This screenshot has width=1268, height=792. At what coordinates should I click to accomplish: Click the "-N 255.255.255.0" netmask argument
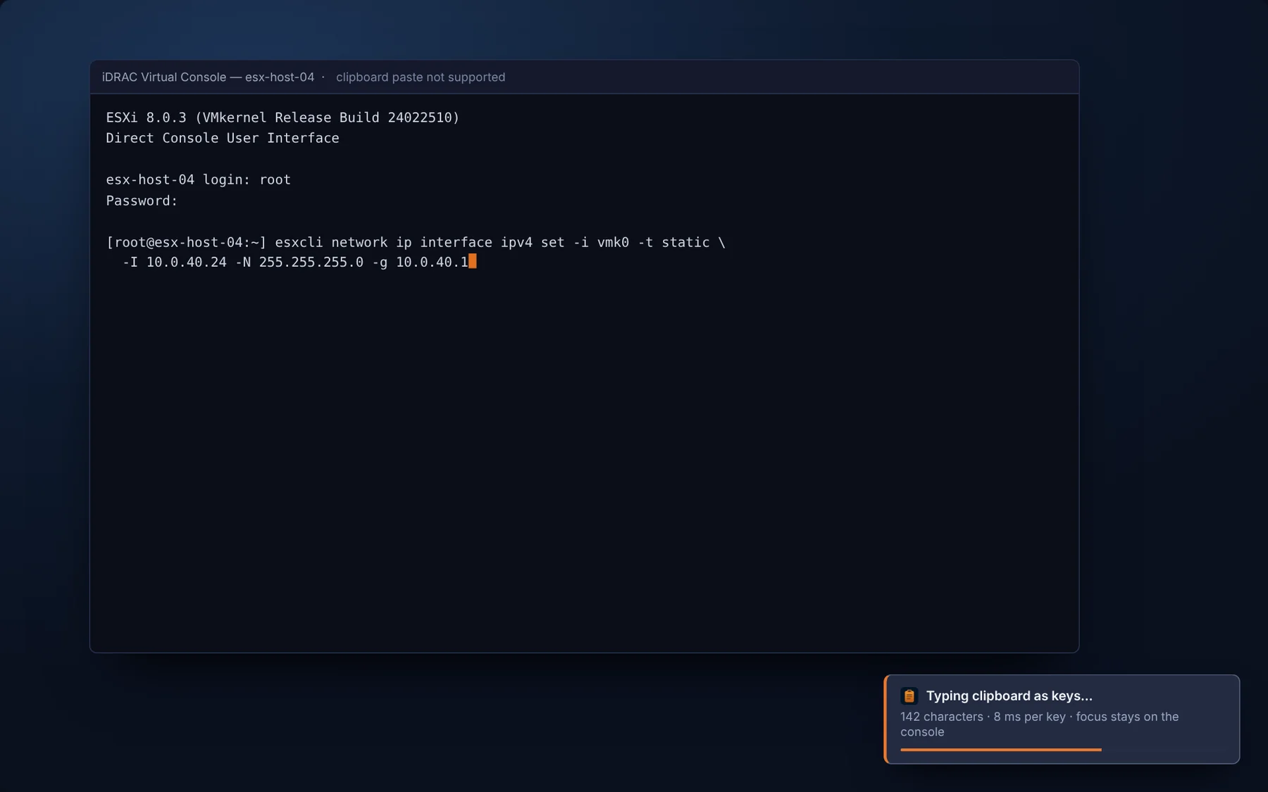pyautogui.click(x=299, y=262)
